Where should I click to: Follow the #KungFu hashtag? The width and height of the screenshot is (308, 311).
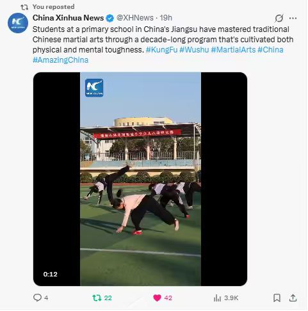coord(161,50)
